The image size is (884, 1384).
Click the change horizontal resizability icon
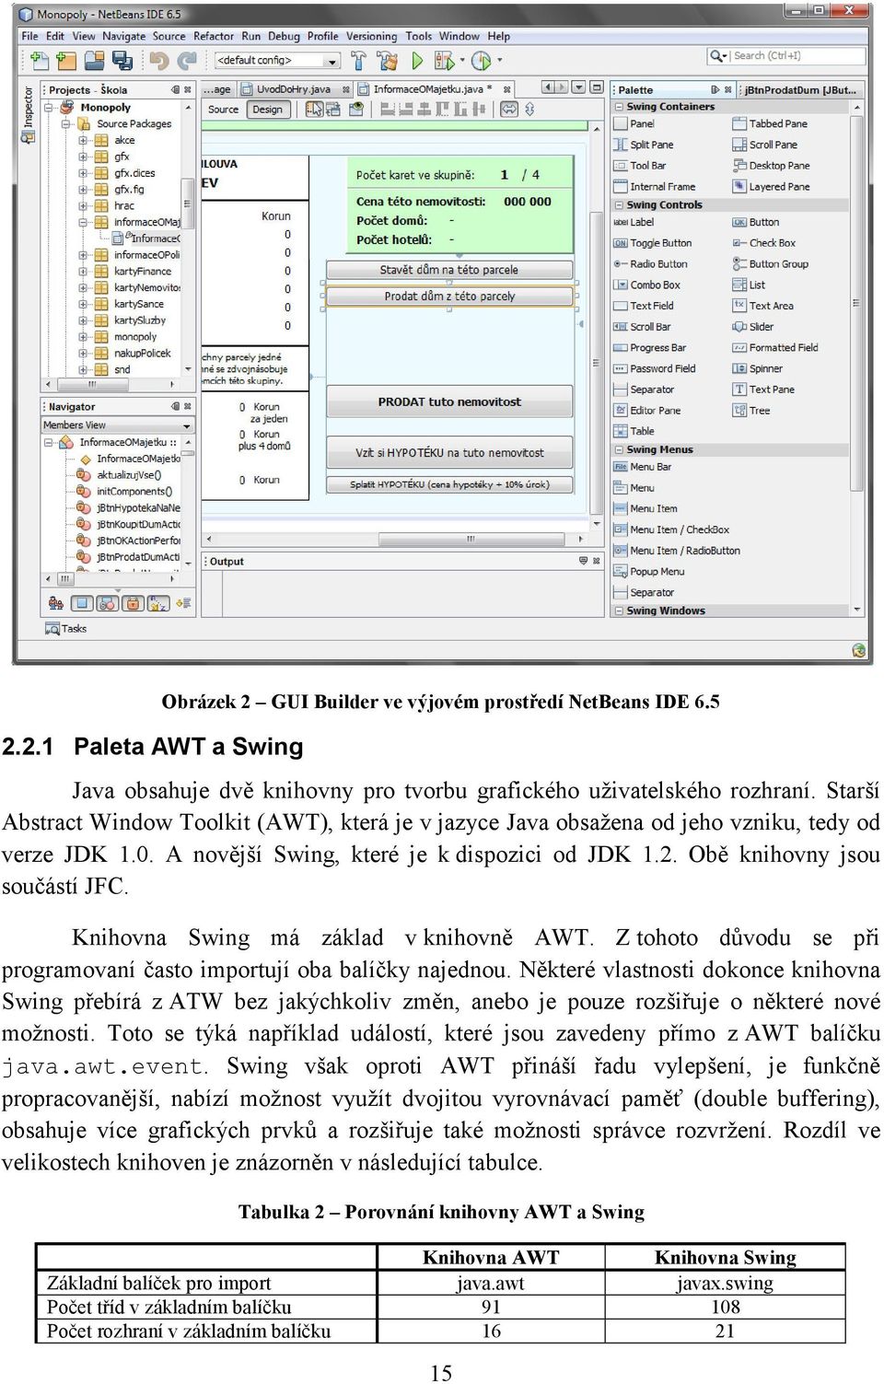coord(509,109)
